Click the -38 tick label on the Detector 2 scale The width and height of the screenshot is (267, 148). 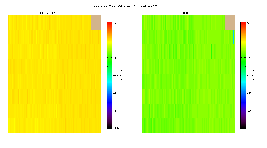click(x=249, y=93)
